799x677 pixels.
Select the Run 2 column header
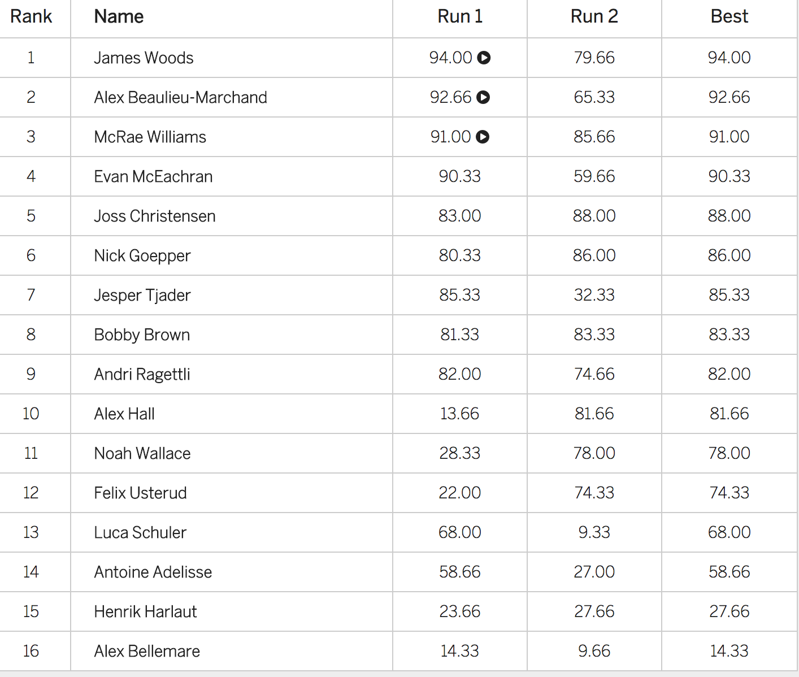click(x=594, y=16)
